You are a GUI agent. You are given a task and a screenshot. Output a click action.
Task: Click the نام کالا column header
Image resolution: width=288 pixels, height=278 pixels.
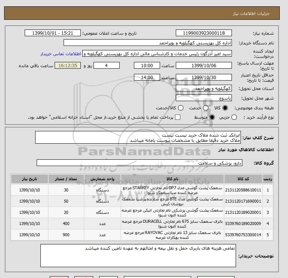(x=172, y=179)
